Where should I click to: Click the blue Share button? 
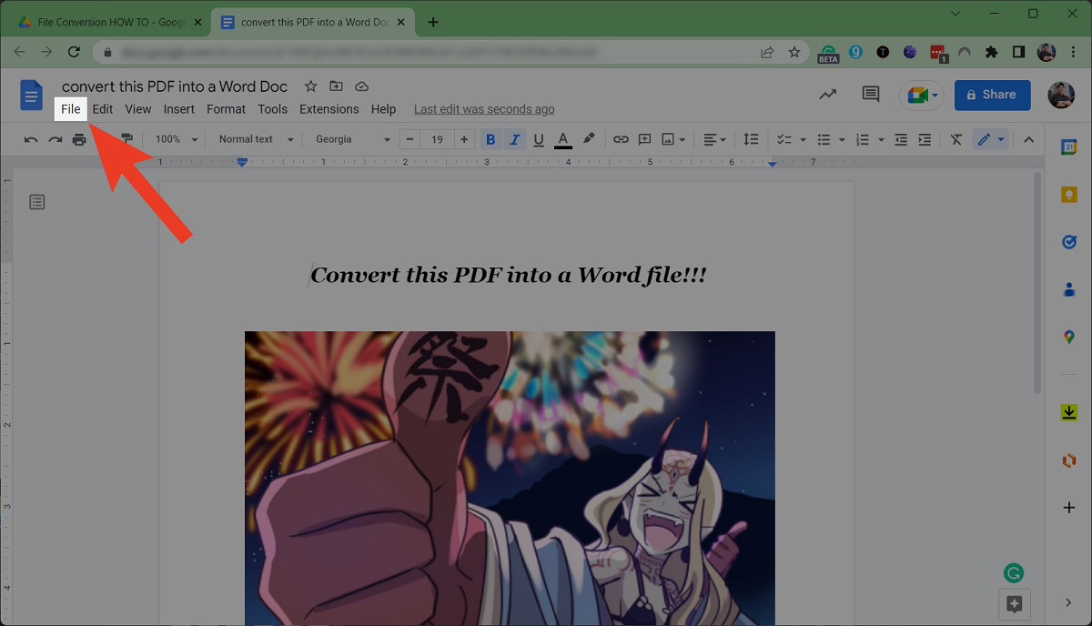[992, 95]
